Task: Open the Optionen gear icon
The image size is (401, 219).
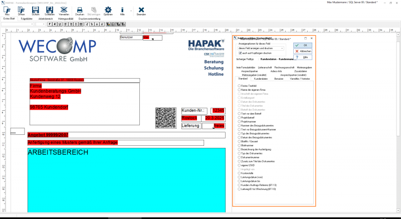Action: 108,11
